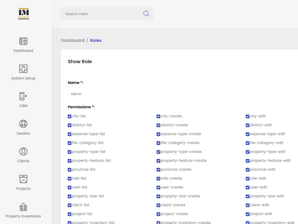This screenshot has width=298, height=224.
Task: Open the Dealers globe icon
Action: 23,124
